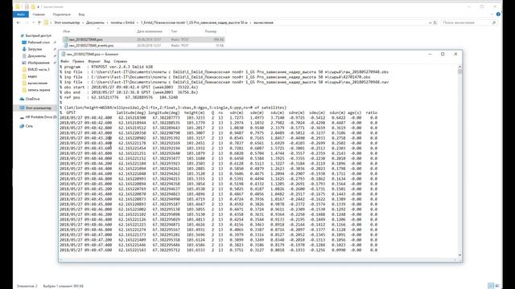
Task: Open Notepad Формат menu
Action: pyautogui.click(x=94, y=61)
